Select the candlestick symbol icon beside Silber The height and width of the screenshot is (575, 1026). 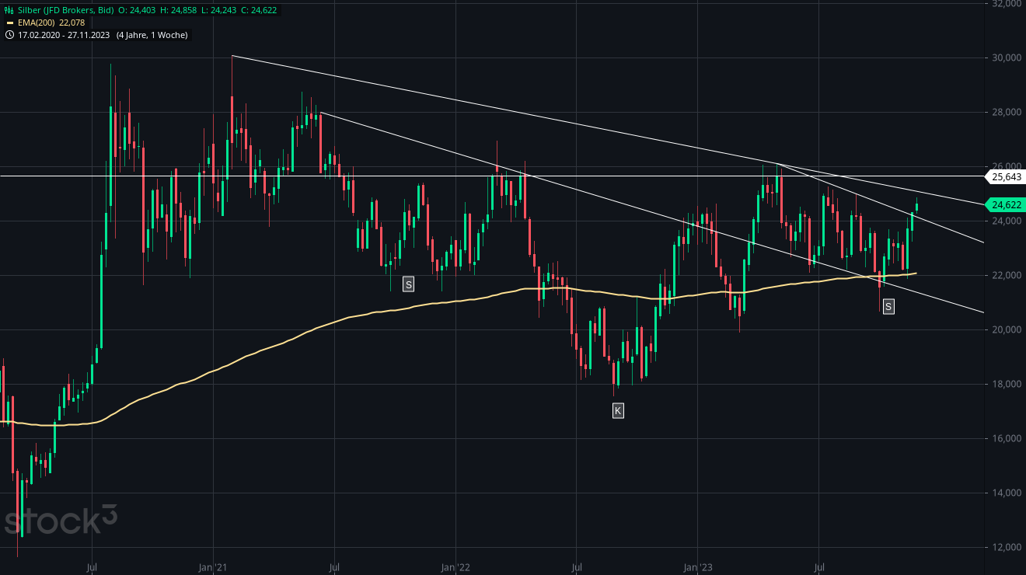pyautogui.click(x=9, y=10)
